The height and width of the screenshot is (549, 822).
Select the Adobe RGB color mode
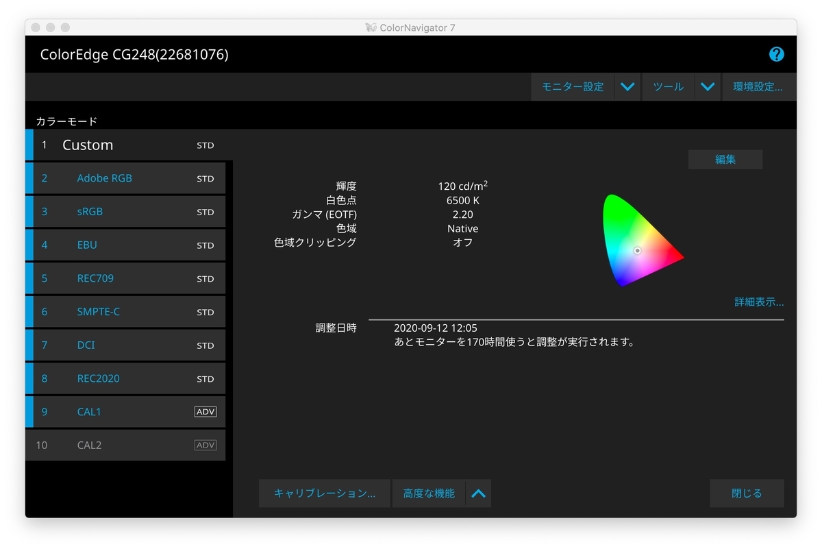point(125,178)
